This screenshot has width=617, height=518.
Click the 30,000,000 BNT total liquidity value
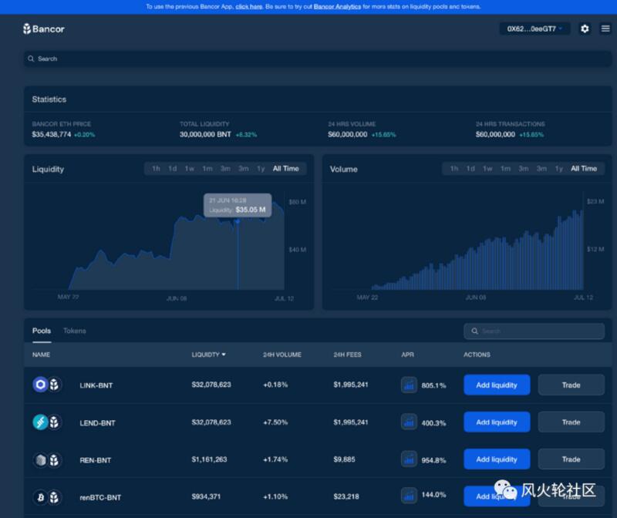(205, 134)
